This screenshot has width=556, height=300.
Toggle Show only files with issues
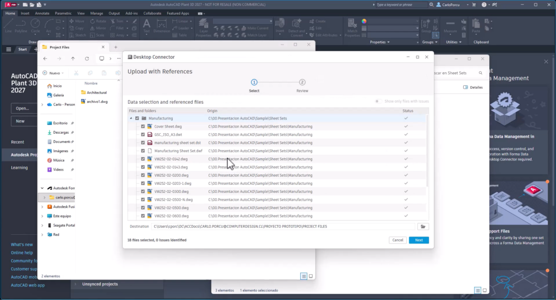378,101
